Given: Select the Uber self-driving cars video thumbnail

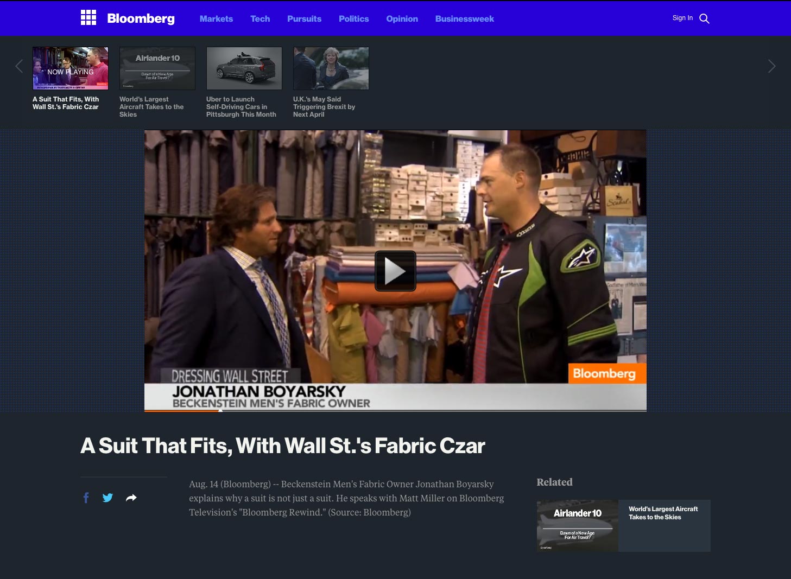Looking at the screenshot, I should click(x=244, y=68).
